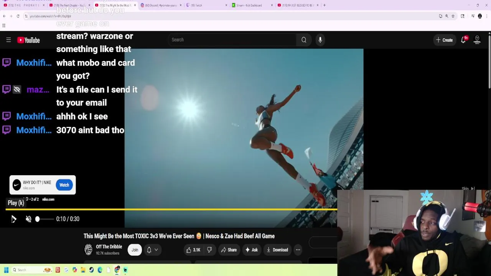Open the YouTube notifications bell
491x276 pixels.
(463, 40)
